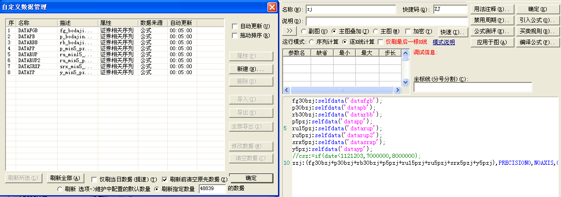Screen dimensions: 561x197
Task: Click the 快速 button
Action: click(452, 32)
